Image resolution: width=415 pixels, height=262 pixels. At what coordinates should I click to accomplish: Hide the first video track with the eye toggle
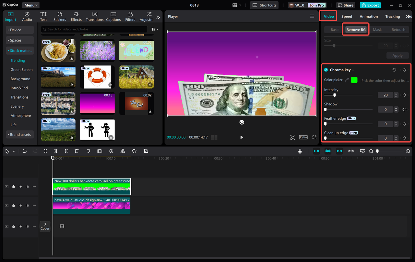20,186
